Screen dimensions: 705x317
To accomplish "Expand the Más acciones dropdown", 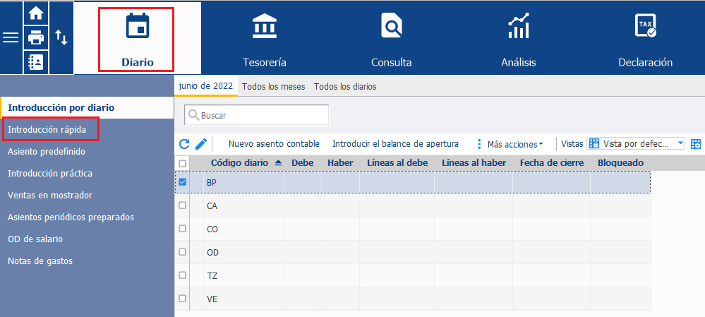I will tap(510, 144).
